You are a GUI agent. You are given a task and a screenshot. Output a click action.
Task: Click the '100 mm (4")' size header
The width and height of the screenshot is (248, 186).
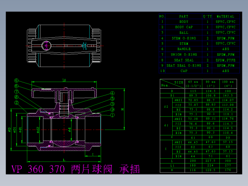click(x=228, y=84)
